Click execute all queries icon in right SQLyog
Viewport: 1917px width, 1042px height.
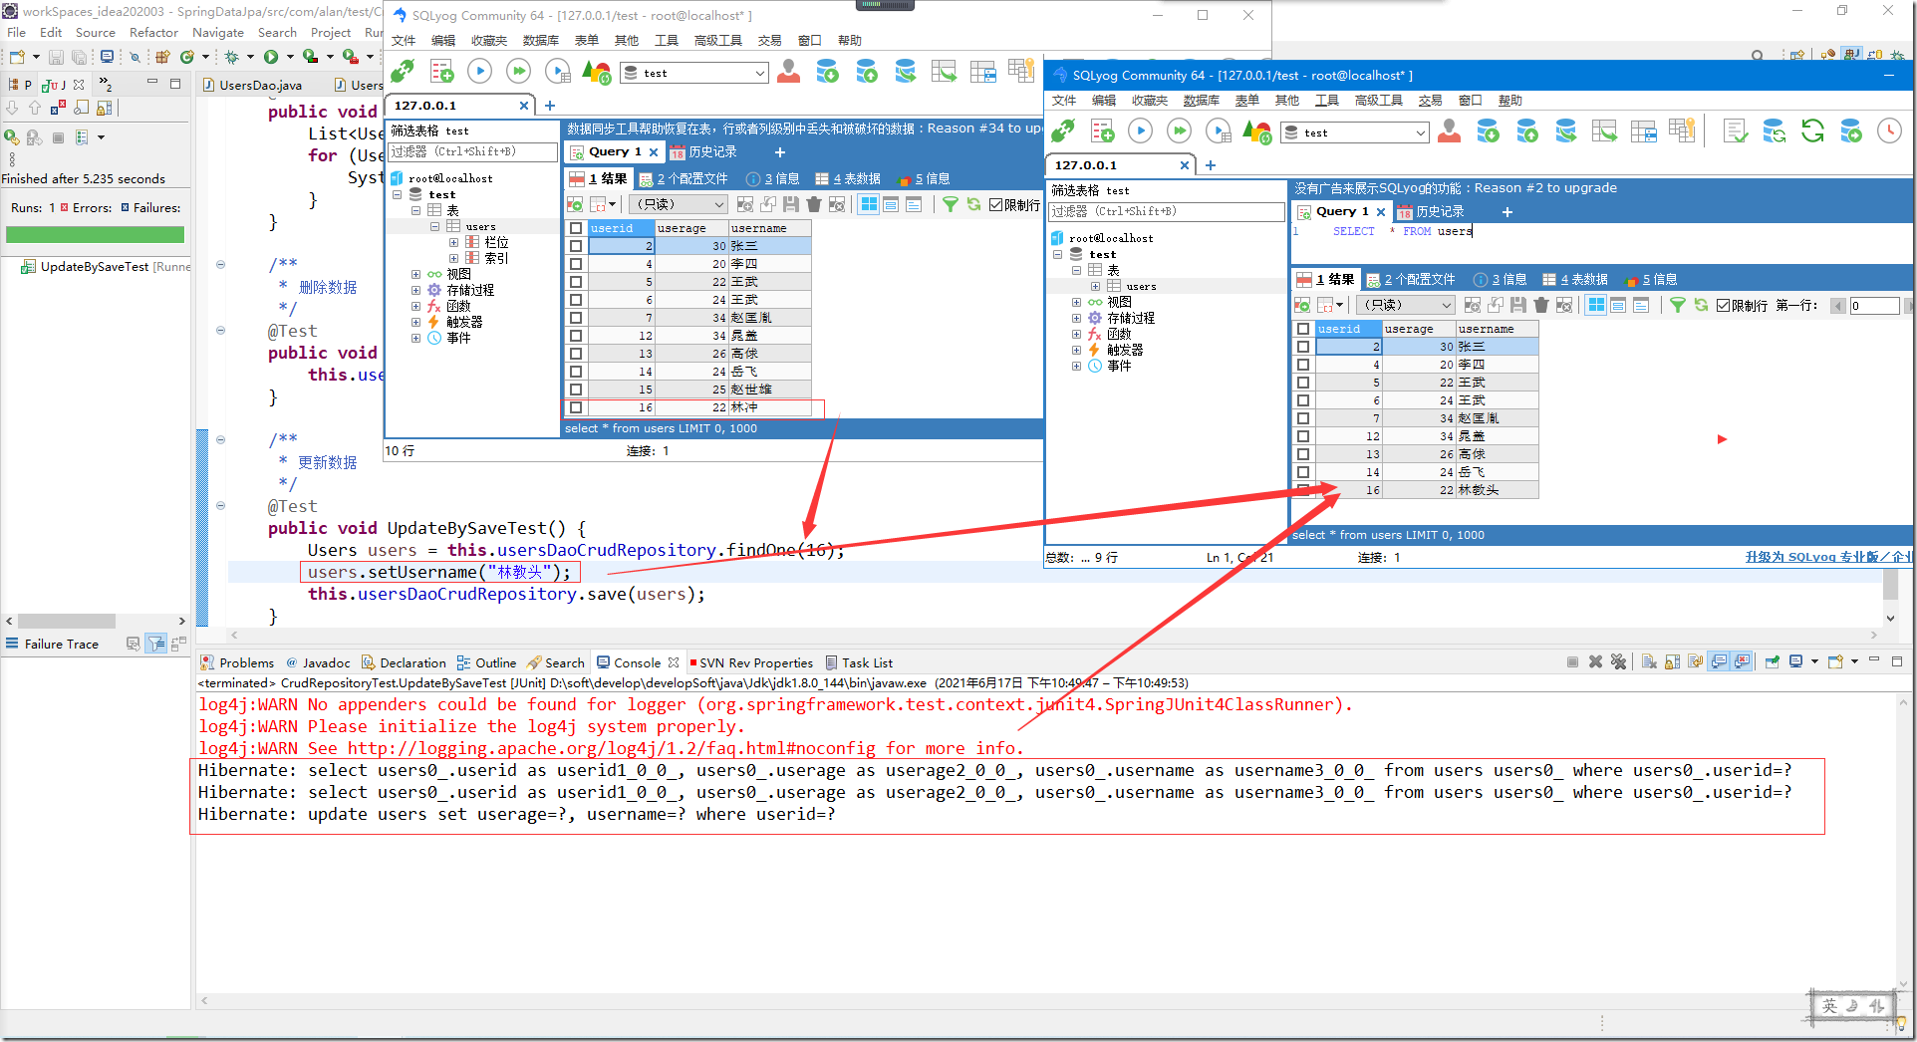[1180, 131]
